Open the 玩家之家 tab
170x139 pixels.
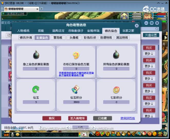click(x=128, y=31)
